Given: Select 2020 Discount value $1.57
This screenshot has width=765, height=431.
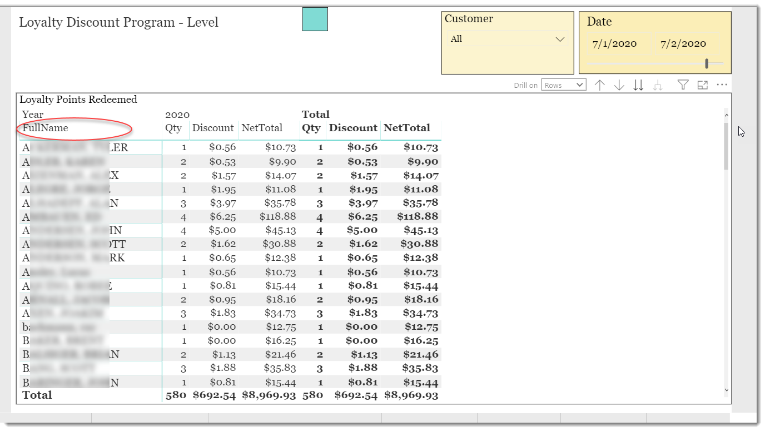Looking at the screenshot, I should point(223,176).
